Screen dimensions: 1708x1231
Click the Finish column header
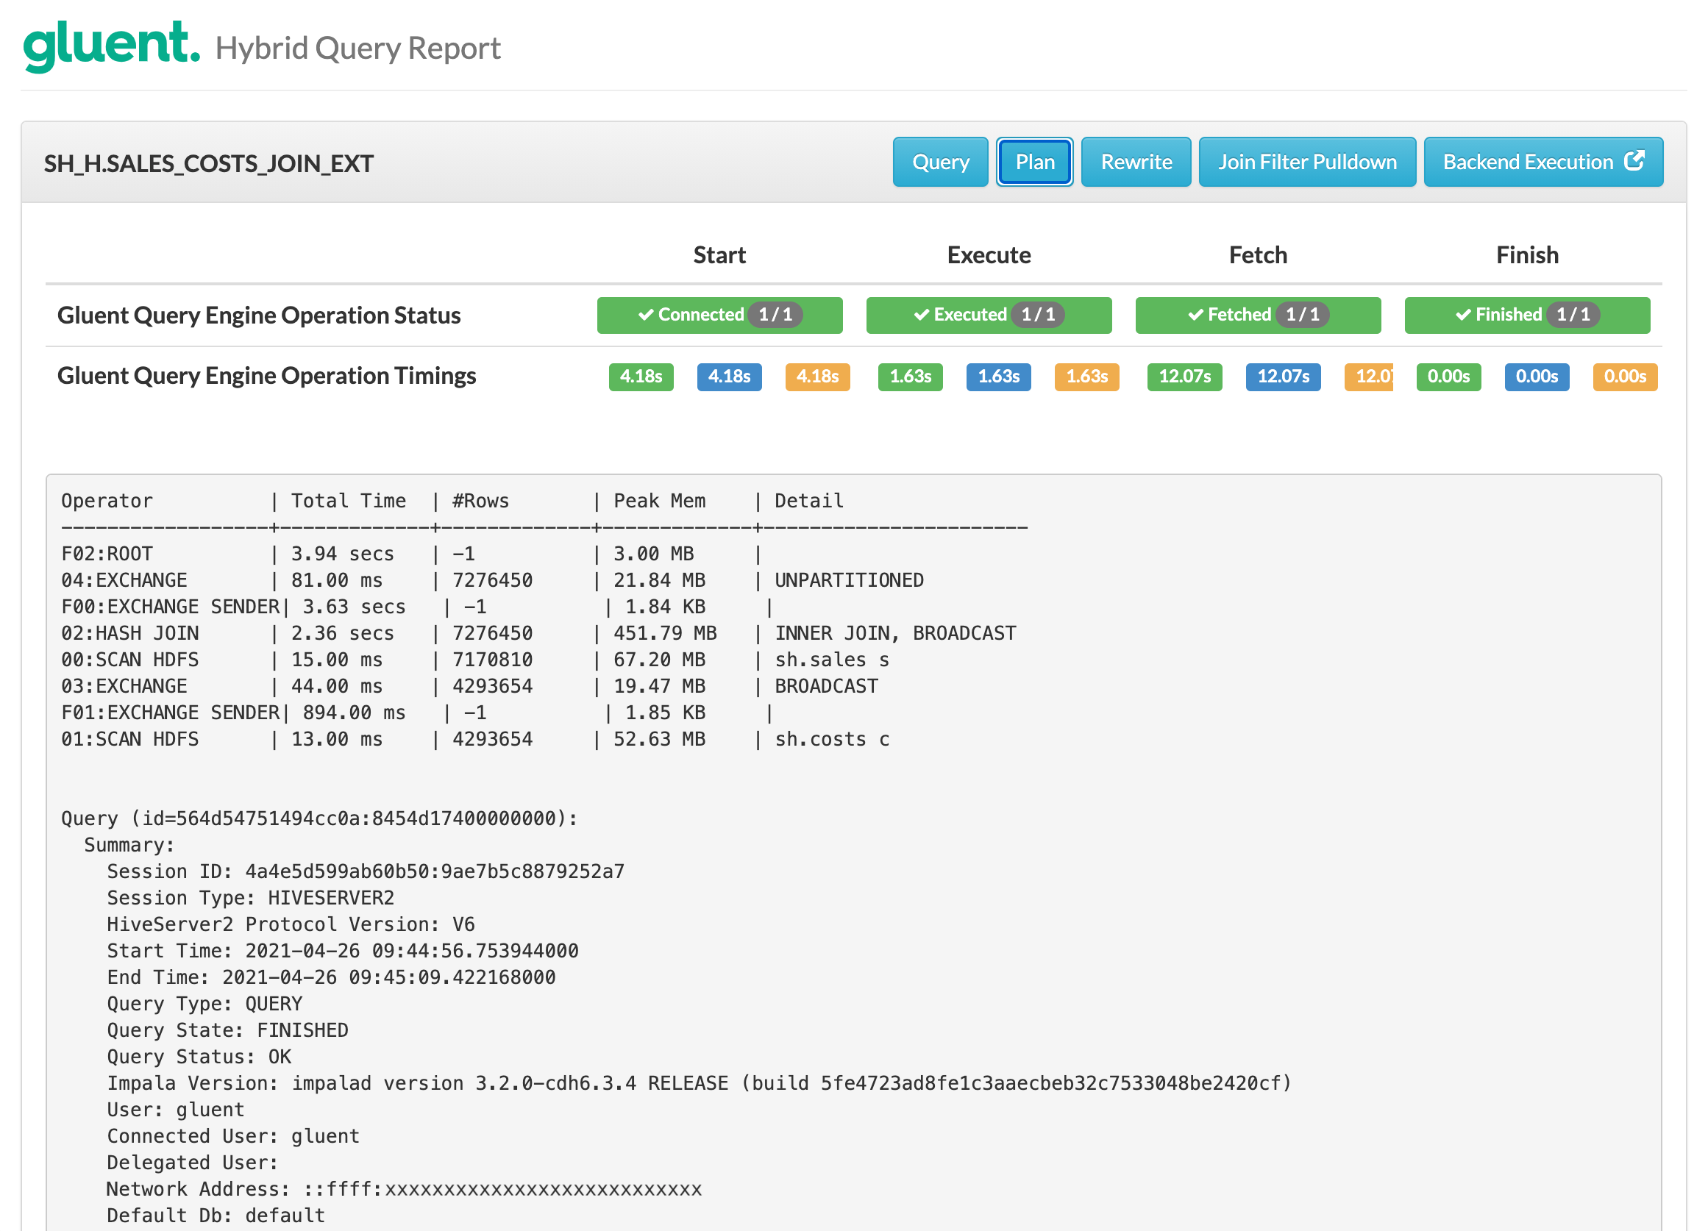coord(1526,255)
